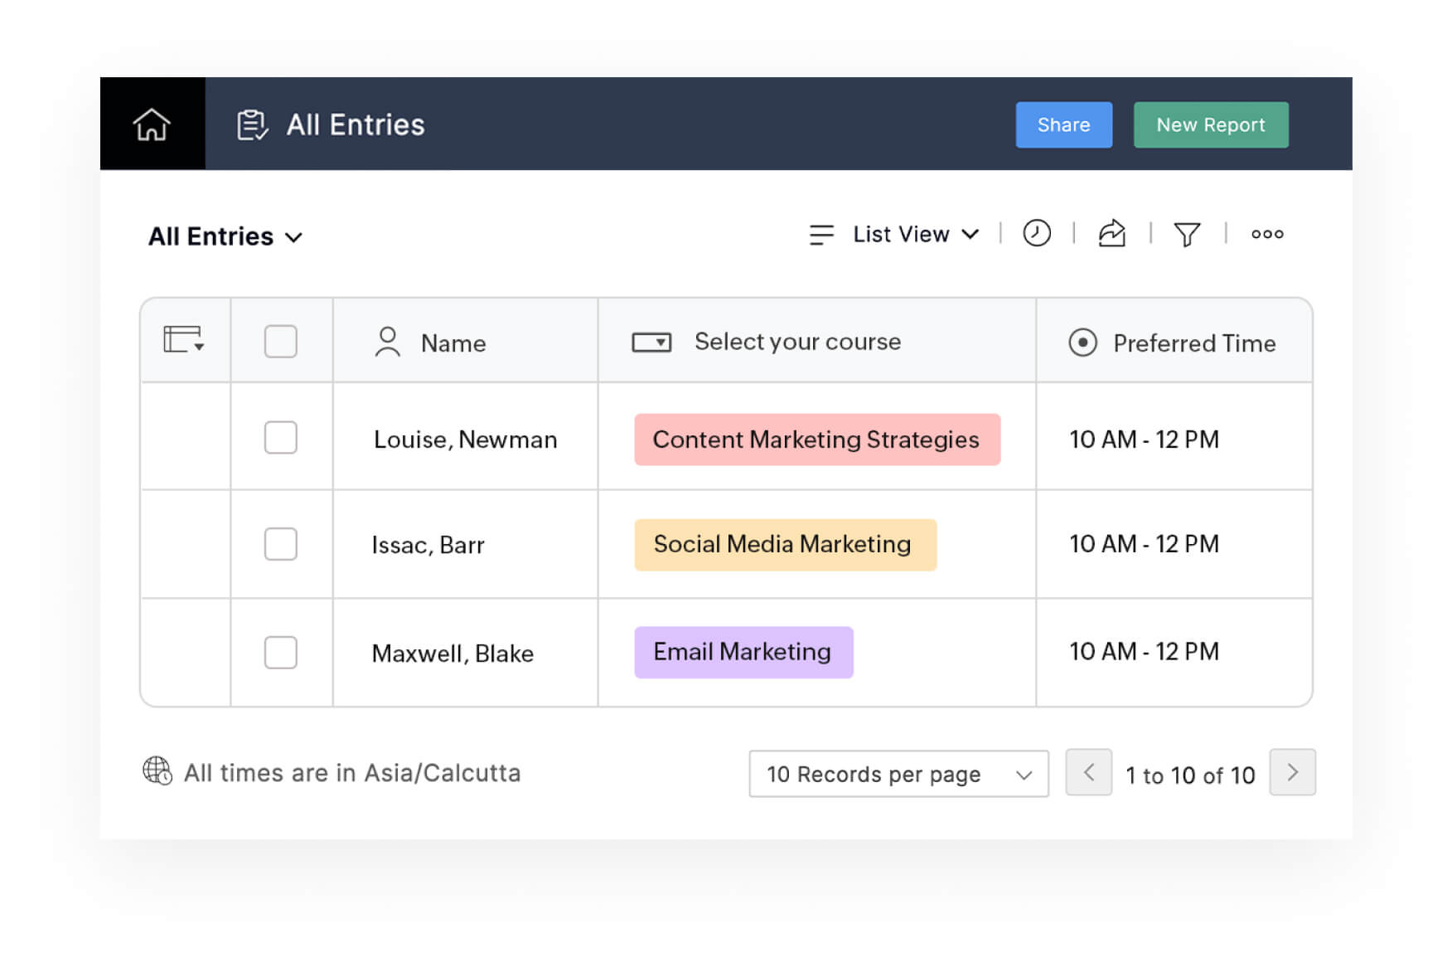Expand the All Entries dropdown
The width and height of the screenshot is (1452, 962).
click(225, 237)
